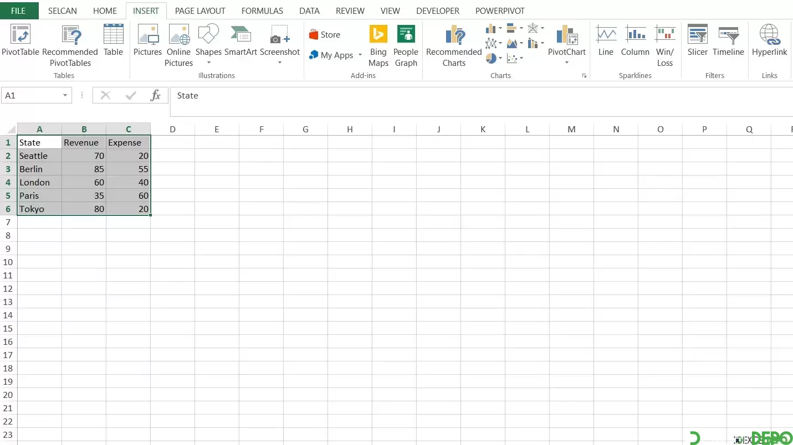793x445 pixels.
Task: Select column D header
Action: (172, 129)
